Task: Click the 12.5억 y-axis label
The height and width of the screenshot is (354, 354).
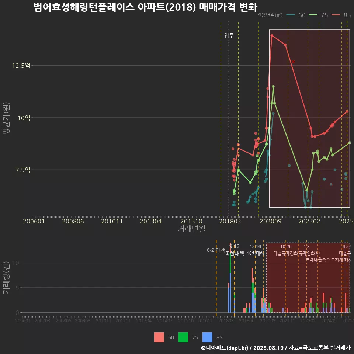Action: (x=21, y=66)
